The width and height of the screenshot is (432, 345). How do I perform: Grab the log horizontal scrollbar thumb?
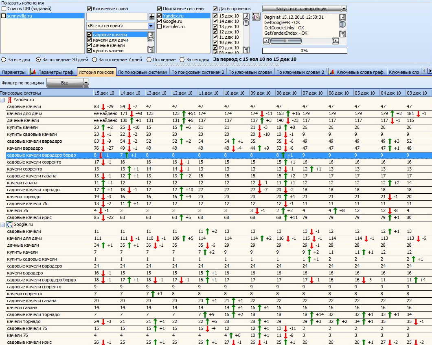point(286,41)
